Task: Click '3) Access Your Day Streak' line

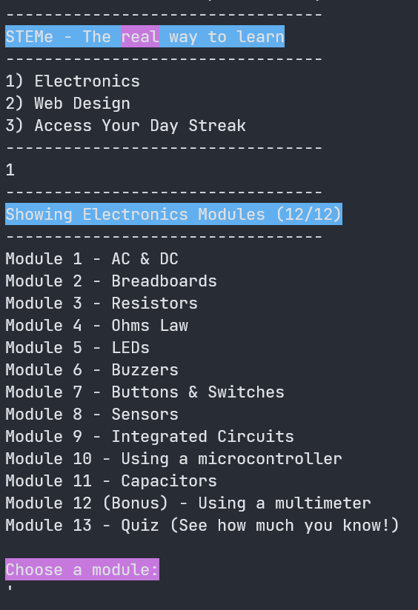Action: click(x=126, y=126)
